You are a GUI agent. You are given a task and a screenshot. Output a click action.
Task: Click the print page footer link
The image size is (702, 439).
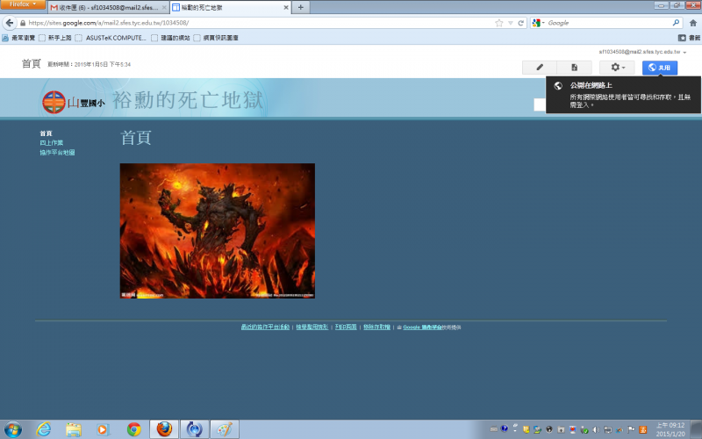click(x=346, y=327)
